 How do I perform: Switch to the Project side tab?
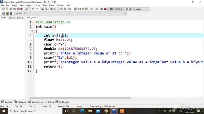(x=4, y=18)
